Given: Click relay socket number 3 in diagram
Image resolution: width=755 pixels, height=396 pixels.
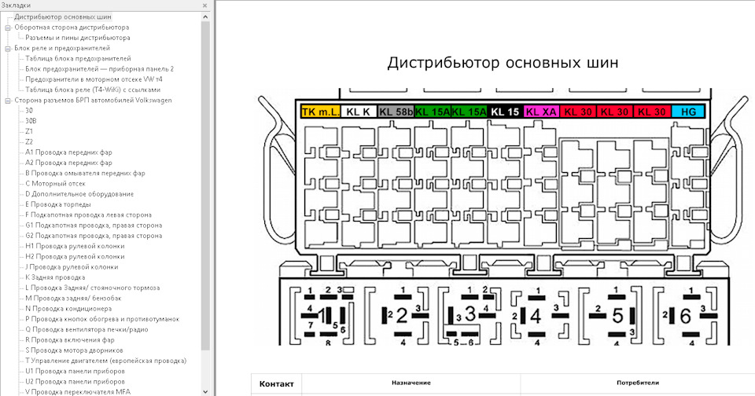Looking at the screenshot, I should (x=470, y=313).
